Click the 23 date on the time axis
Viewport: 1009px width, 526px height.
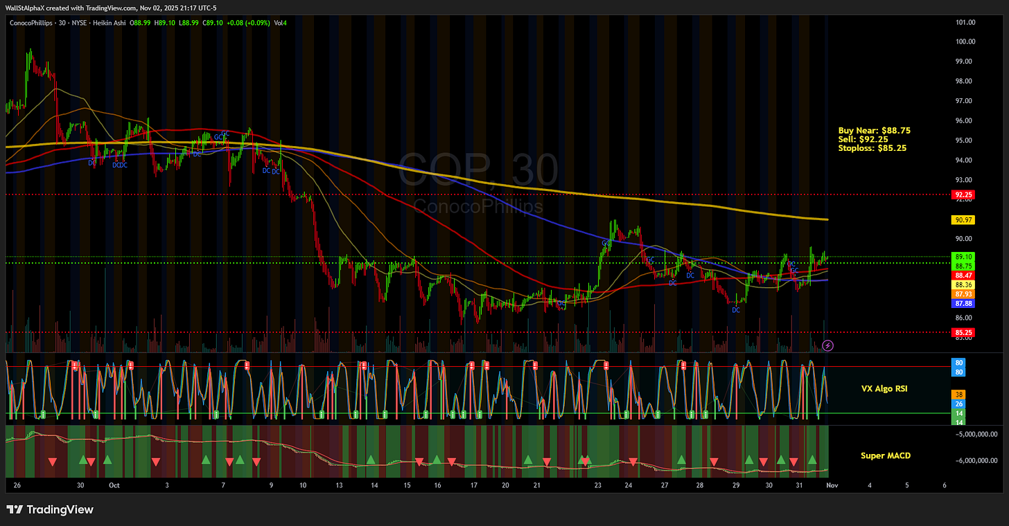point(597,485)
